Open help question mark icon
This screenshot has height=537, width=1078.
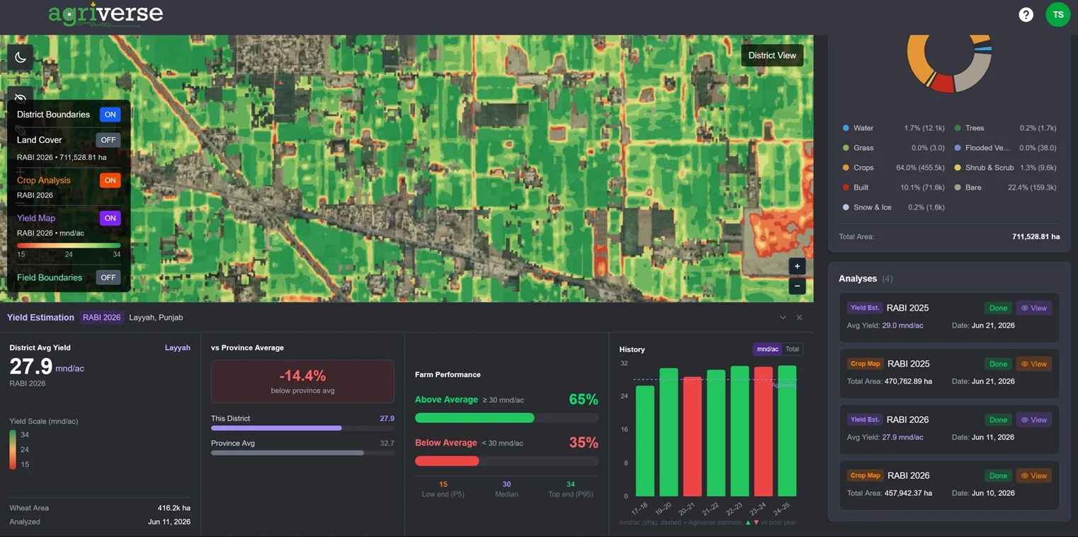[x=1026, y=14]
